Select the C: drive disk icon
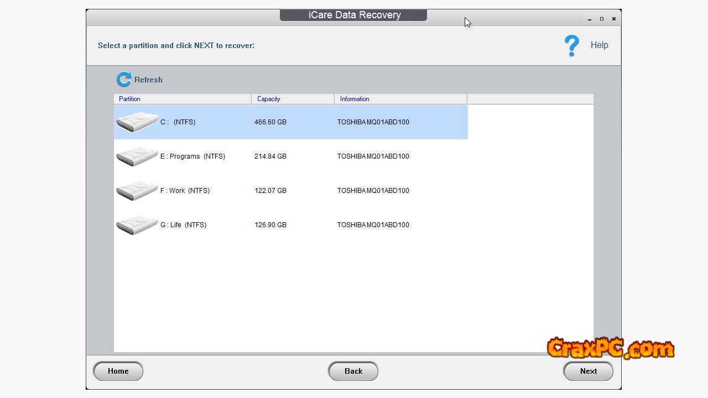The image size is (708, 398). click(137, 122)
